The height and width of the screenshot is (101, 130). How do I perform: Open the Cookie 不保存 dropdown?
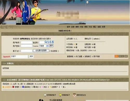43,46
